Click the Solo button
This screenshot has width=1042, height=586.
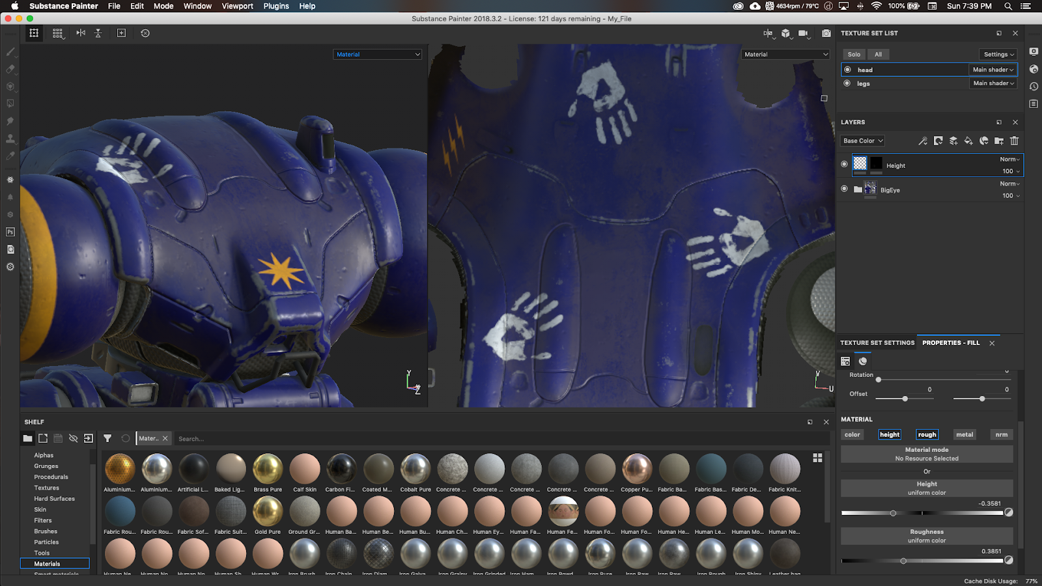point(854,54)
